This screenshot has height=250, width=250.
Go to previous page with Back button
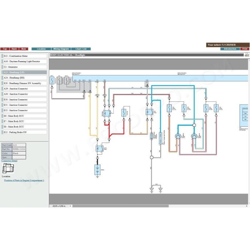[x=14, y=49]
